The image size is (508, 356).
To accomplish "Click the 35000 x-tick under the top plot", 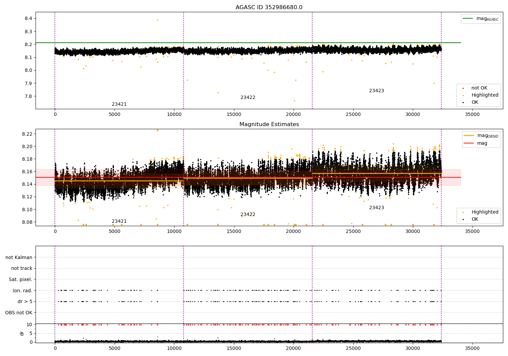I will (472, 115).
